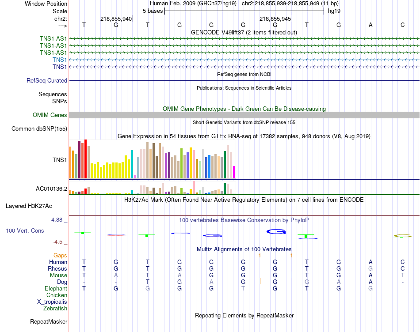
Task: Select the Mouse alignment row label
Action: point(58,275)
